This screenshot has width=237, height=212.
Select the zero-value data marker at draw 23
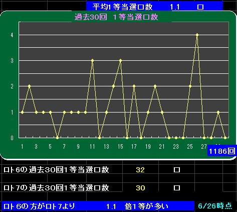pos(176,138)
